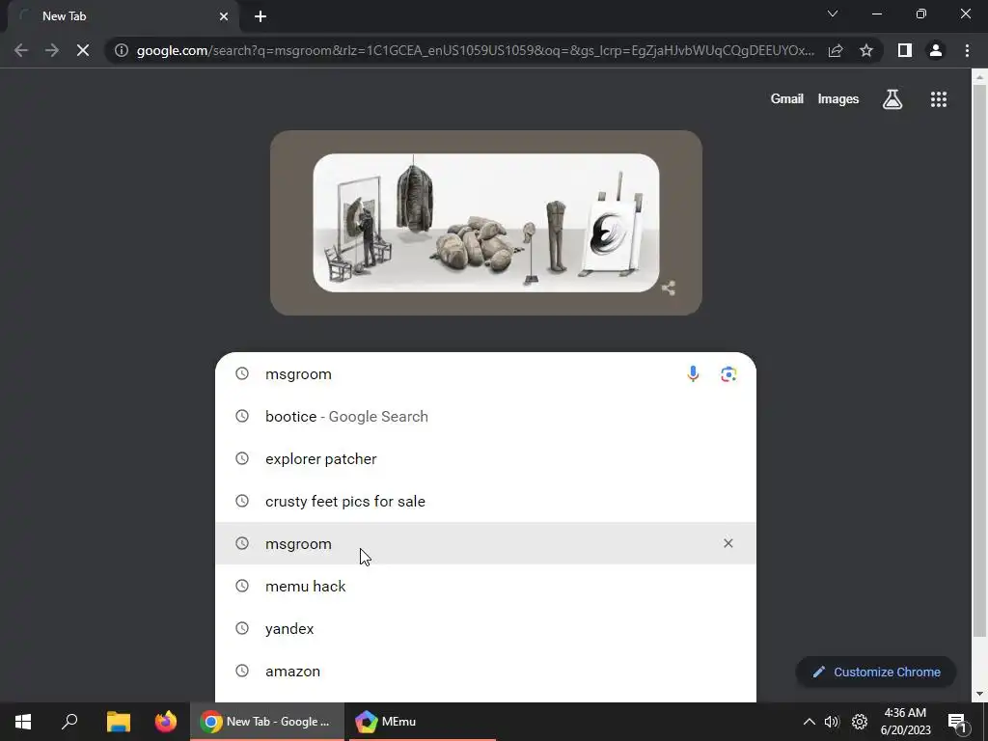Share the Google Doodle

point(669,288)
